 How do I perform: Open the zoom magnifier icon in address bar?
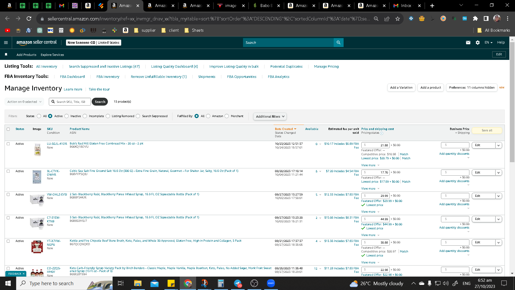(376, 19)
